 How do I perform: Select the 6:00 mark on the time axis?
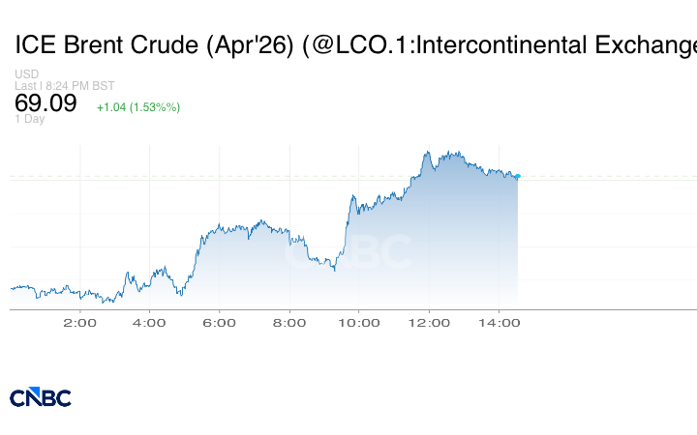pyautogui.click(x=220, y=323)
